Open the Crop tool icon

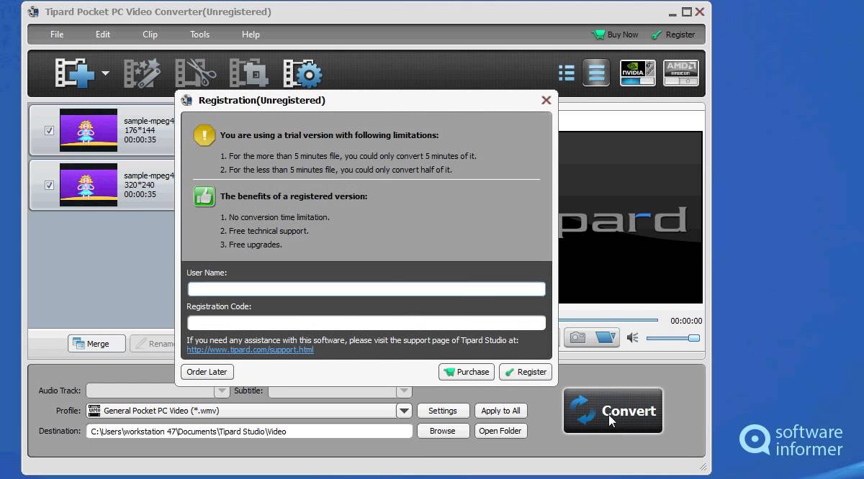(x=248, y=73)
